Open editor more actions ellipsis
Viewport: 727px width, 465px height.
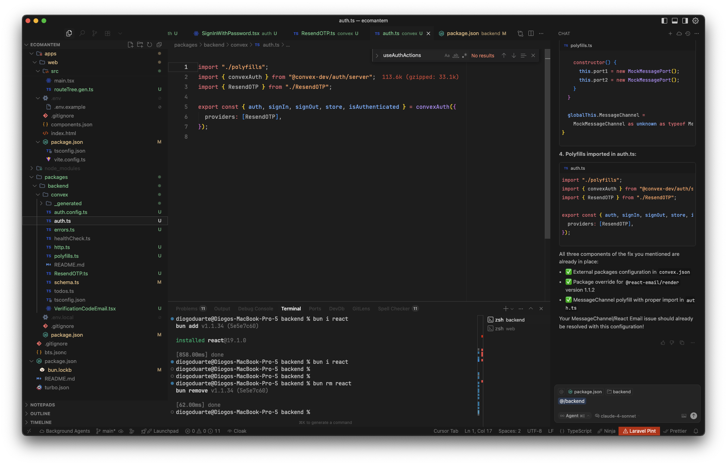coord(541,33)
